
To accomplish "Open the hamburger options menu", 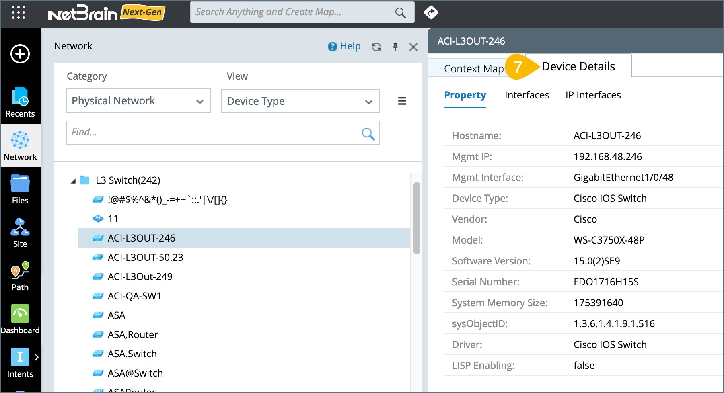I will coord(402,101).
